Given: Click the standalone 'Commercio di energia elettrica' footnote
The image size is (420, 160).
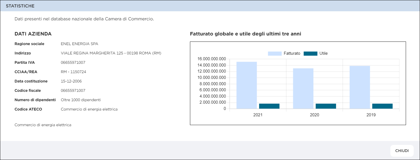Looking at the screenshot, I should pos(43,125).
